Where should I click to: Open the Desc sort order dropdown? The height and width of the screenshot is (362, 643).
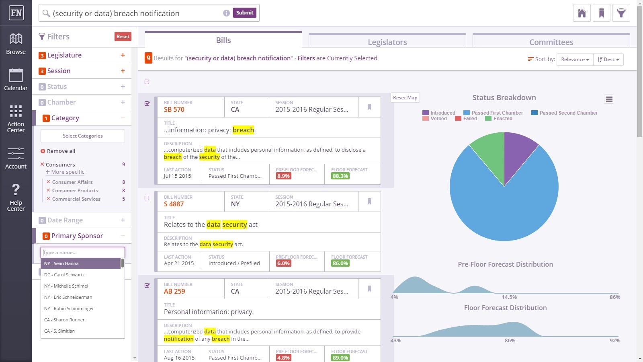(608, 60)
